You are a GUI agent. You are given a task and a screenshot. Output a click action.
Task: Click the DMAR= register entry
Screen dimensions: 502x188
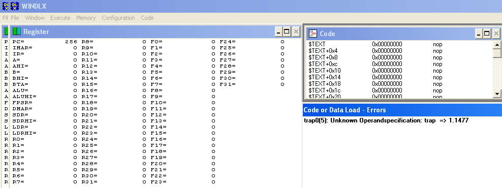click(x=45, y=109)
